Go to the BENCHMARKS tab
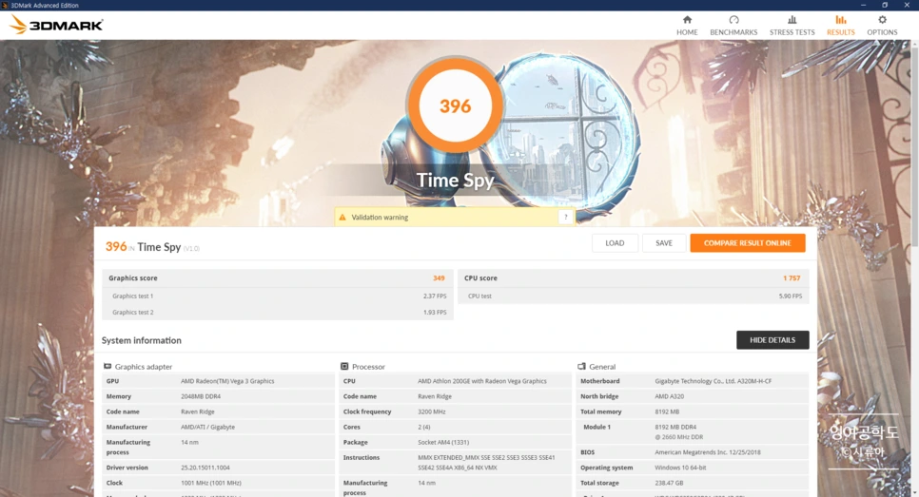919x497 pixels. (733, 25)
